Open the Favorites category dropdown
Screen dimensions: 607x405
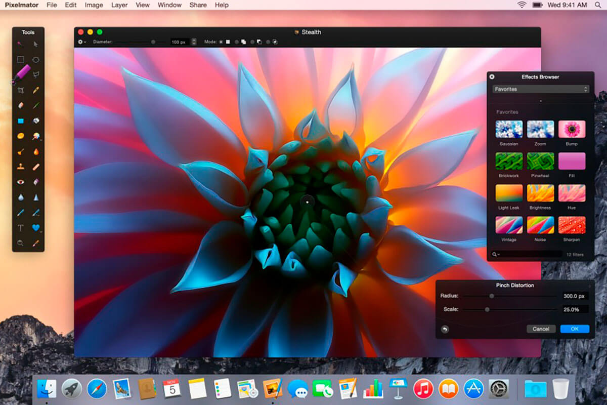541,89
